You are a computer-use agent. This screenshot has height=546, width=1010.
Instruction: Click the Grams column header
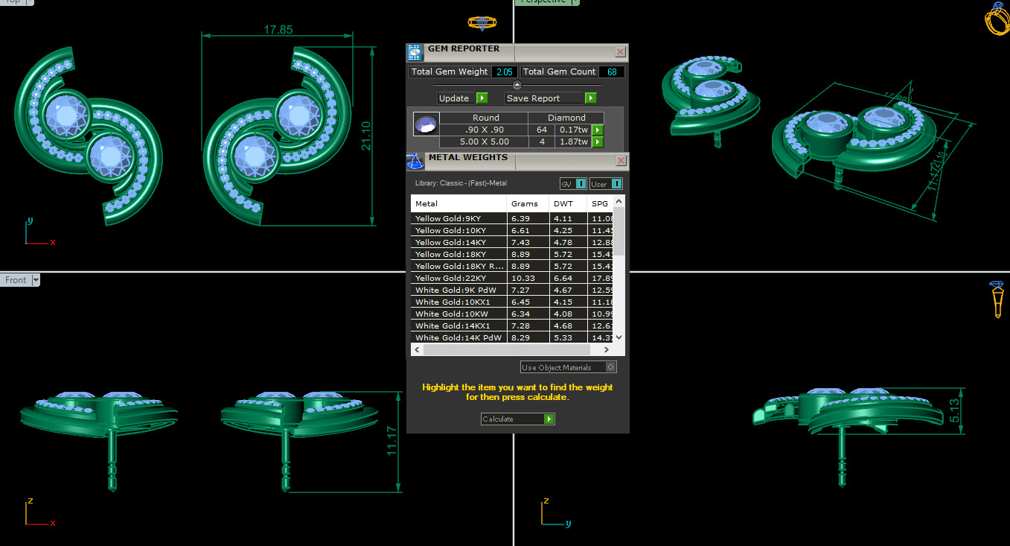pyautogui.click(x=528, y=203)
